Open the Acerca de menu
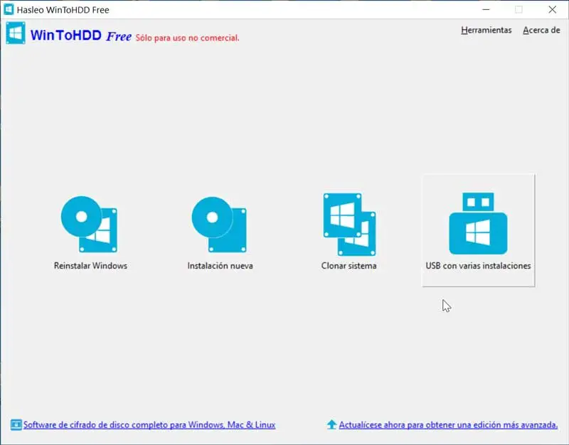 541,30
